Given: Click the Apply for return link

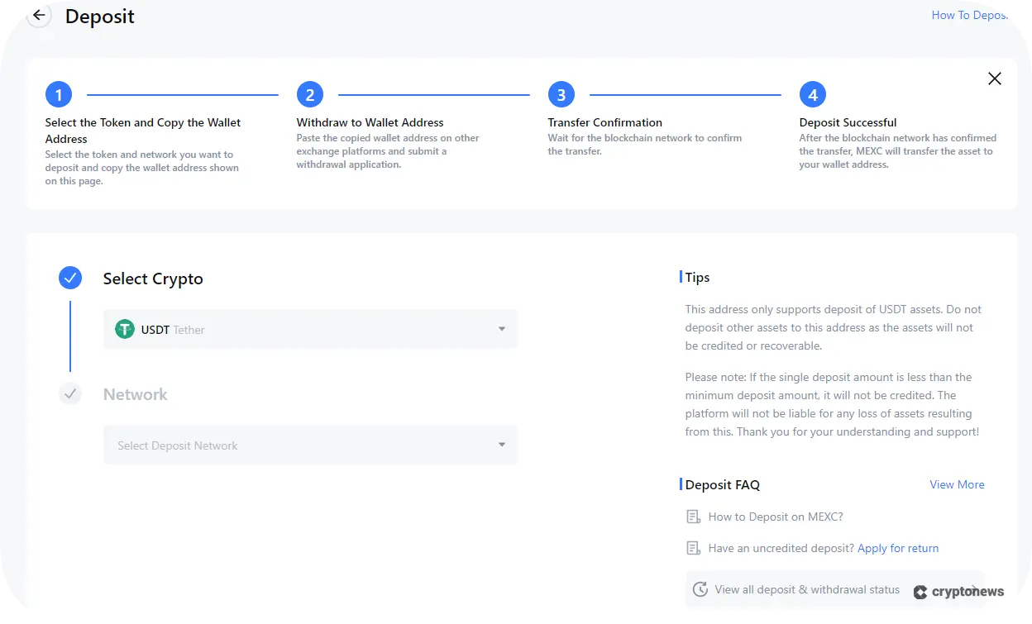Looking at the screenshot, I should (x=898, y=548).
